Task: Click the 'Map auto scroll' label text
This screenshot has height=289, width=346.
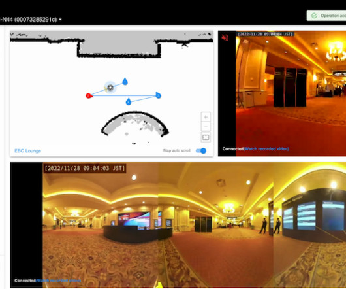Action: click(x=176, y=150)
